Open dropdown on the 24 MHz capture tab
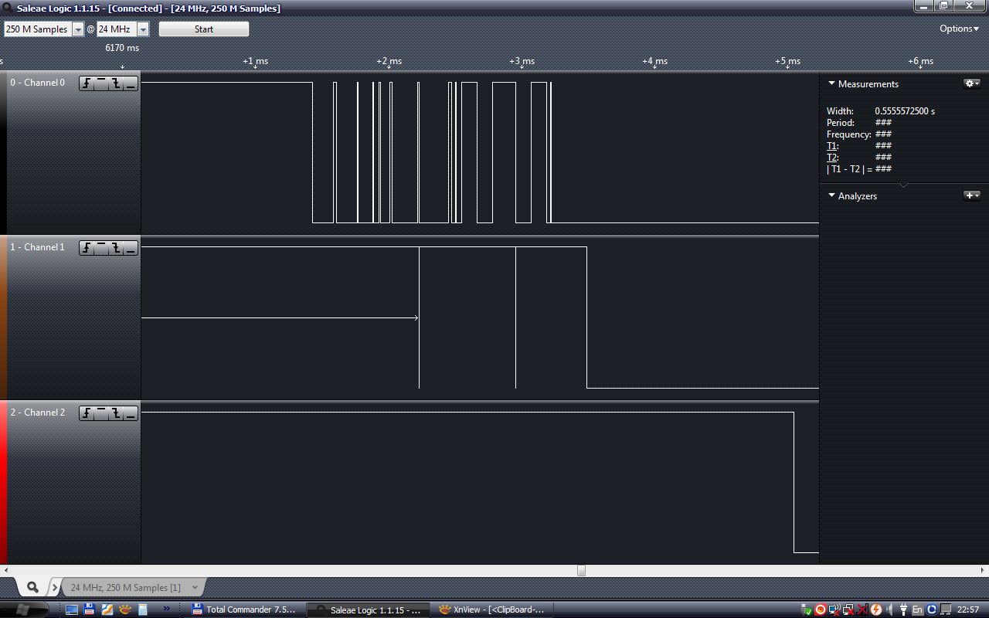Image resolution: width=989 pixels, height=618 pixels. click(195, 588)
